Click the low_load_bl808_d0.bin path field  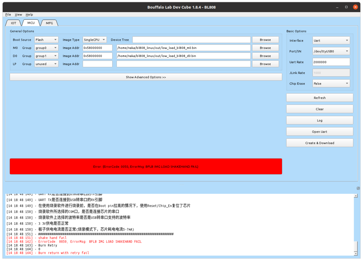pyautogui.click(x=184, y=56)
